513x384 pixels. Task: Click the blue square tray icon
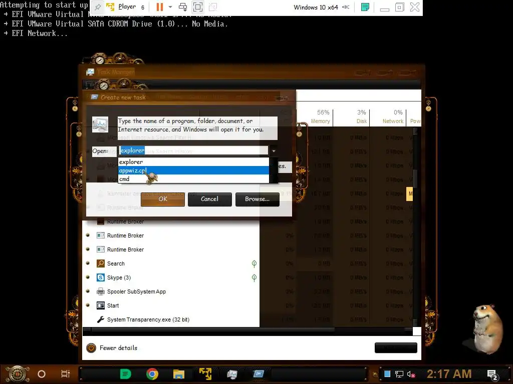pyautogui.click(x=387, y=374)
